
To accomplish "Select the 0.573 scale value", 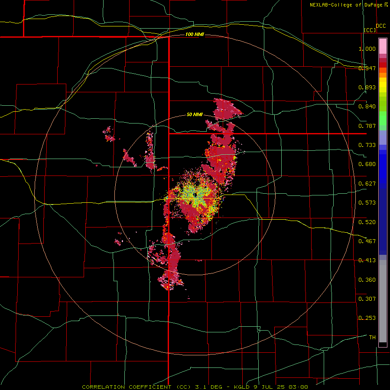I will [x=367, y=203].
